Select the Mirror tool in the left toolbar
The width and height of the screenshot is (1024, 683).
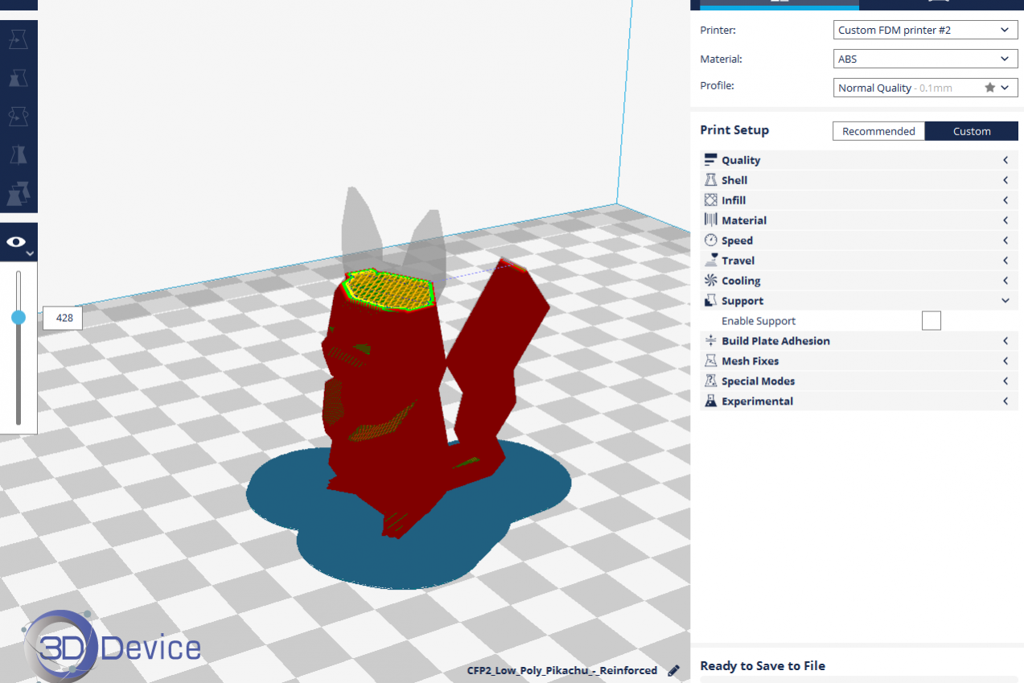pyautogui.click(x=19, y=154)
